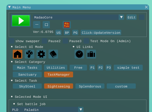The width and height of the screenshot is (152, 112).
Task: Open the briefcase UI link
Action: point(91,54)
